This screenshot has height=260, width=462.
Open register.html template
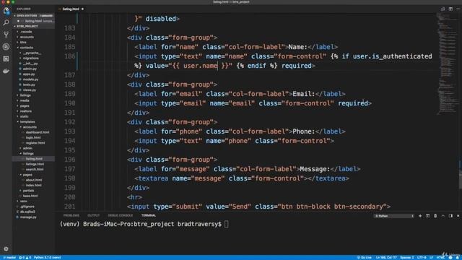tap(35, 143)
